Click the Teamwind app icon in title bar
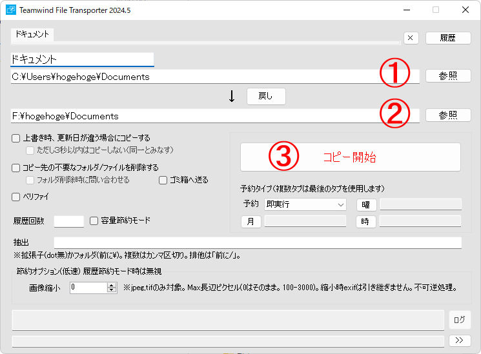Screen dimensions: 481x354 click(x=11, y=10)
